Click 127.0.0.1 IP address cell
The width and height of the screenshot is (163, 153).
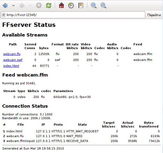point(43,141)
